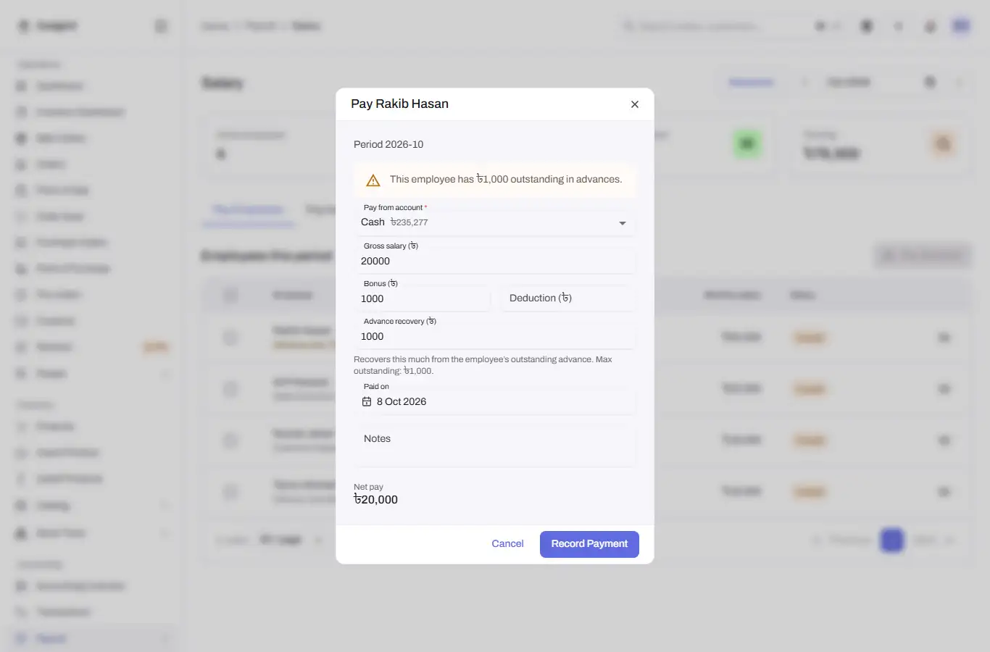Click the calendar icon beside 8 Oct 2026

367,401
